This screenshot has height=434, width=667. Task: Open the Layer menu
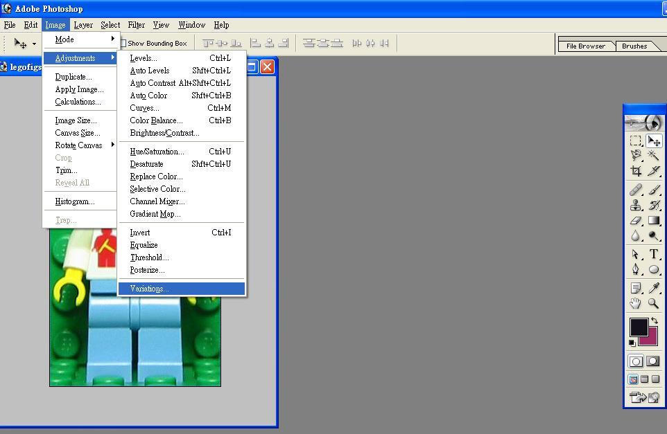[x=83, y=25]
